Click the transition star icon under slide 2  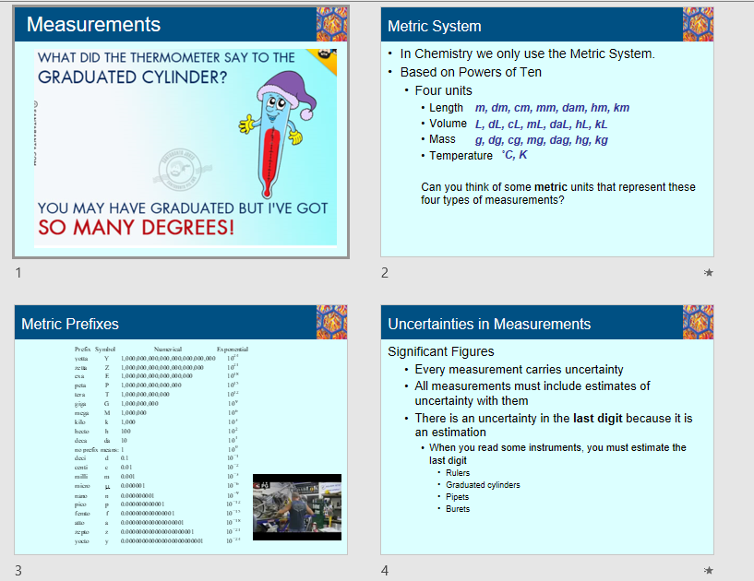click(708, 272)
